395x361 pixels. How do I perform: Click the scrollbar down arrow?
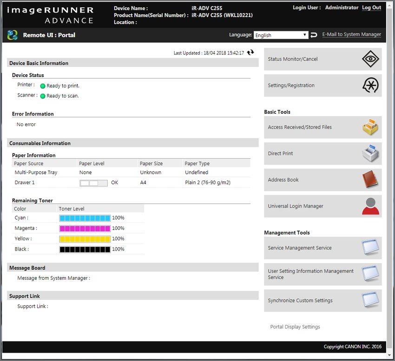390,355
